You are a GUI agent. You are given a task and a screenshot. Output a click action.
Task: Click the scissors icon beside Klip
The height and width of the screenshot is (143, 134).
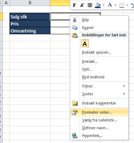[x=74, y=20]
